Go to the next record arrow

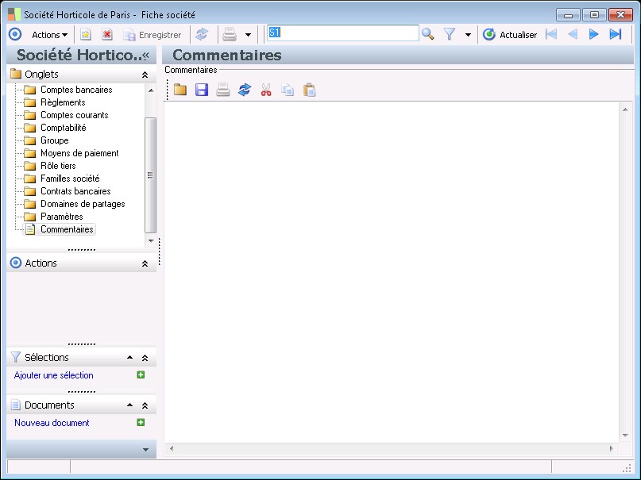tap(593, 34)
